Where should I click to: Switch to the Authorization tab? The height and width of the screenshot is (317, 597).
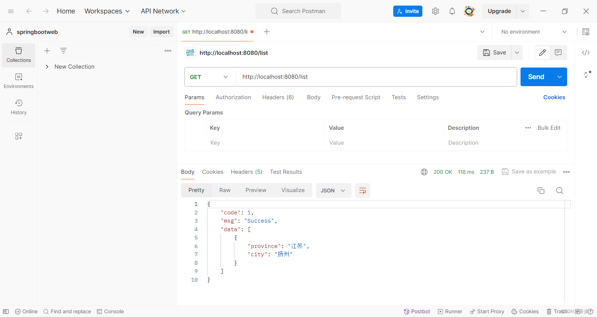coord(233,97)
